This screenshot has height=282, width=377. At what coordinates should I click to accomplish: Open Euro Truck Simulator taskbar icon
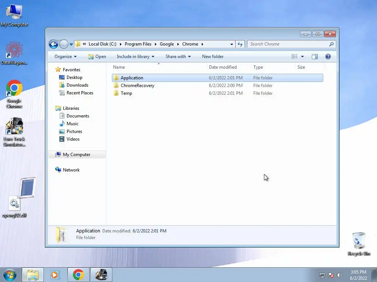point(101,275)
